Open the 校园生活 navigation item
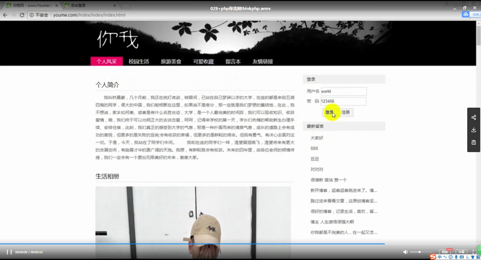Screen dimensions: 481x260 point(139,61)
